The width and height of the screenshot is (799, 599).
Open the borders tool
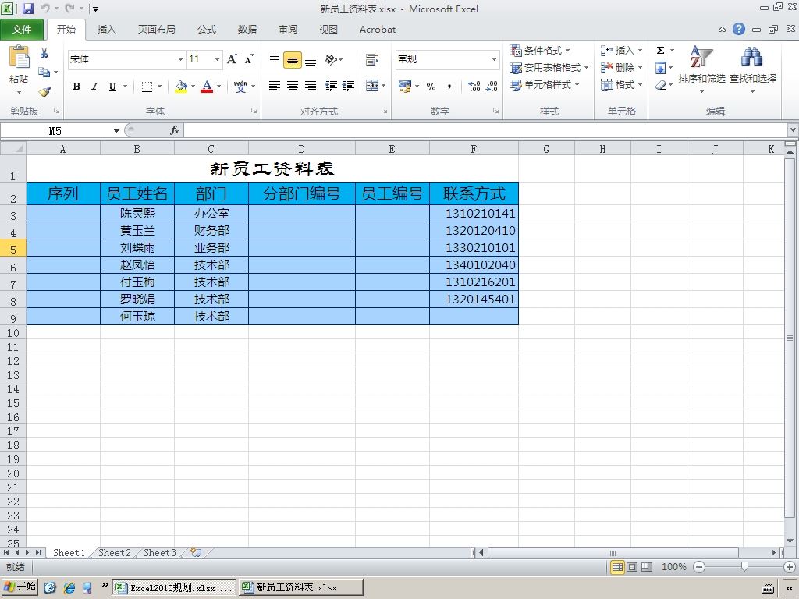[x=147, y=87]
